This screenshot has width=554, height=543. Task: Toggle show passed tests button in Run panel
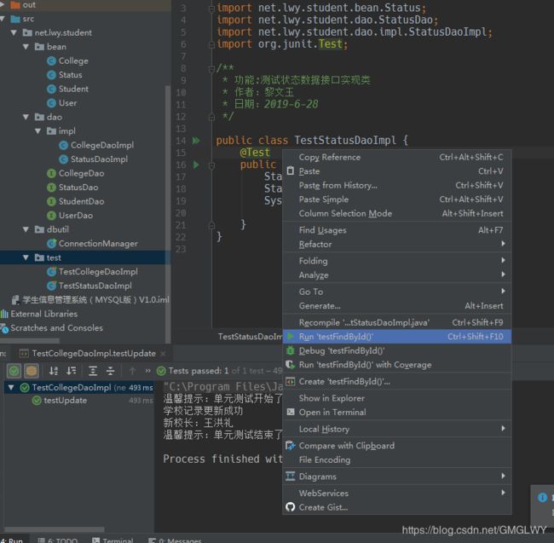coord(14,371)
